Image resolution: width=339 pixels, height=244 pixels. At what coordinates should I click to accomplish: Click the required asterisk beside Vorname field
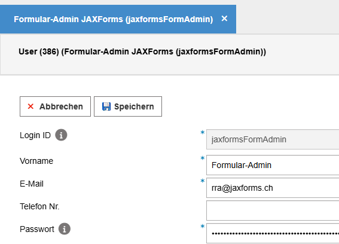click(202, 158)
